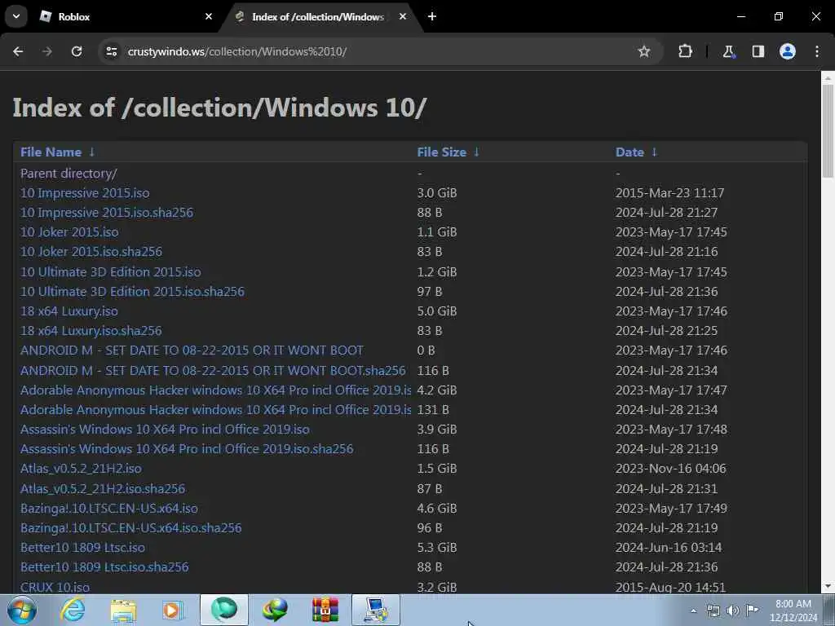Open Assassin's Windows 10 iso.sha256 link

tap(187, 449)
